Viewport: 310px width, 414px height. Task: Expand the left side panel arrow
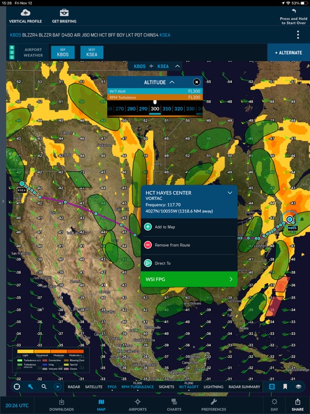[3, 201]
